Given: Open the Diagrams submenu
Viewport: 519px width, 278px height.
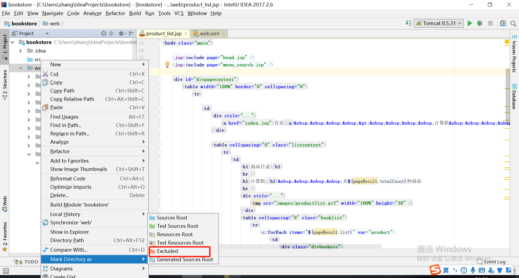Looking at the screenshot, I should click(95, 269).
